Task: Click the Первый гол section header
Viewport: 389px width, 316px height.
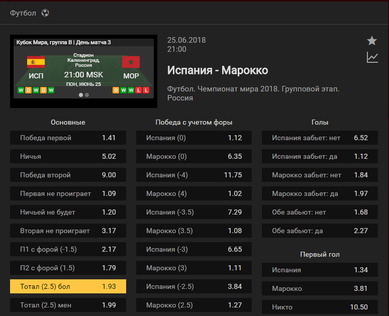Action: click(x=320, y=255)
